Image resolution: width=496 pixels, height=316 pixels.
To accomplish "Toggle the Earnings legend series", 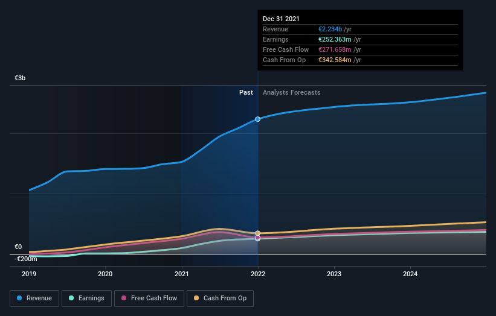I will click(86, 299).
